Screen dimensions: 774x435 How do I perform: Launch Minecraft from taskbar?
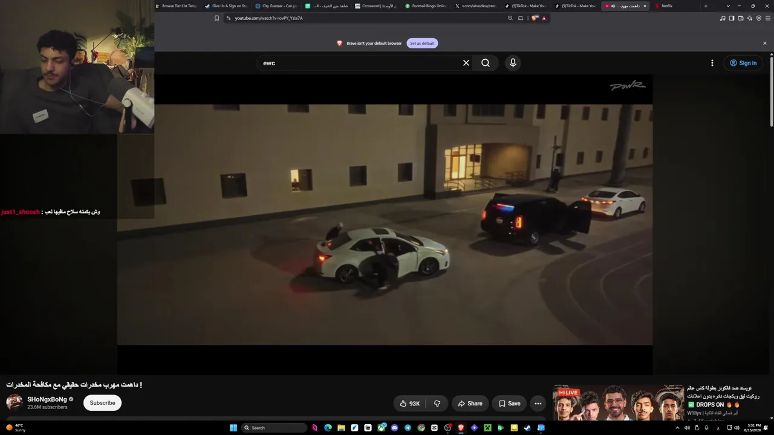[x=487, y=428]
